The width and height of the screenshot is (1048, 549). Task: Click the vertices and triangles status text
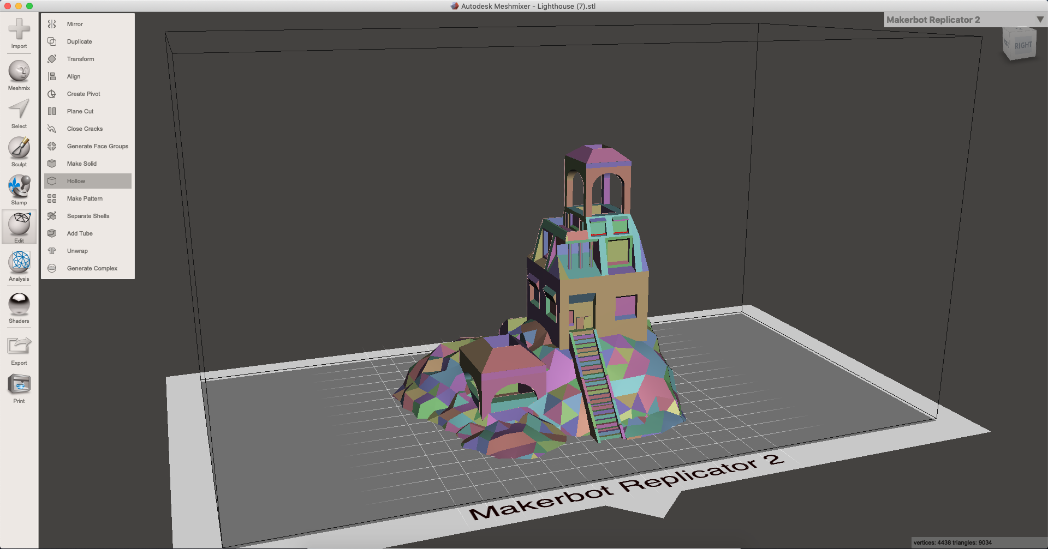tap(952, 542)
